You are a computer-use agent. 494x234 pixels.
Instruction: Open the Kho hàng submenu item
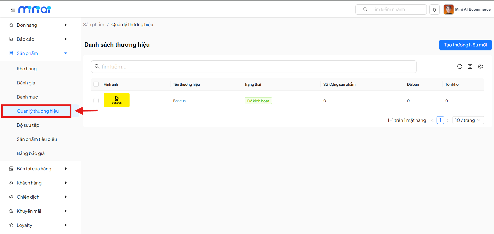[27, 69]
